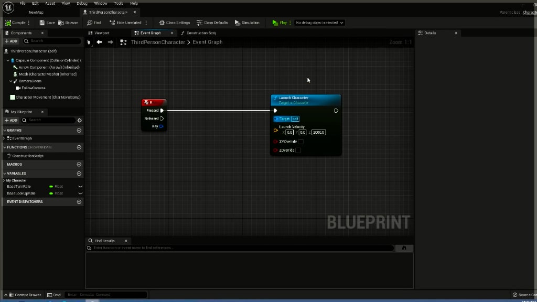
Task: Collapse the Capsule Component tree node
Action: pyautogui.click(x=8, y=60)
